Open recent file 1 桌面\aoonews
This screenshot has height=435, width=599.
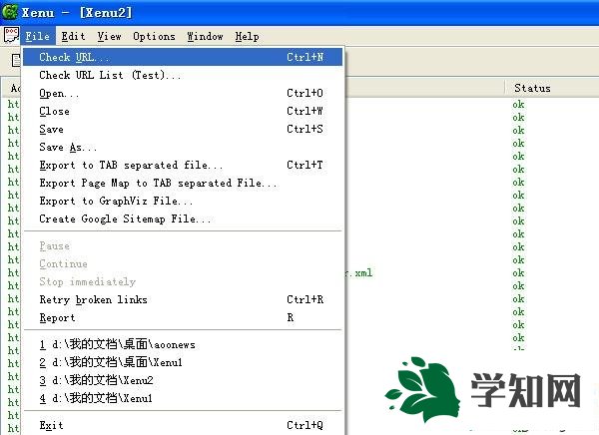pyautogui.click(x=183, y=344)
